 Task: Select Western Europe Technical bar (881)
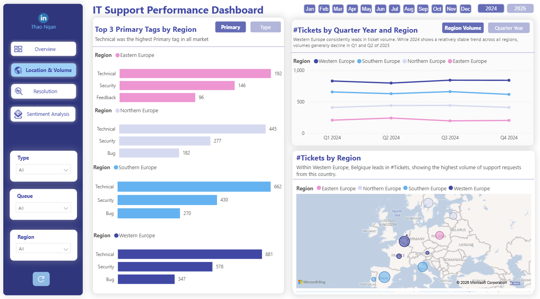click(x=190, y=254)
